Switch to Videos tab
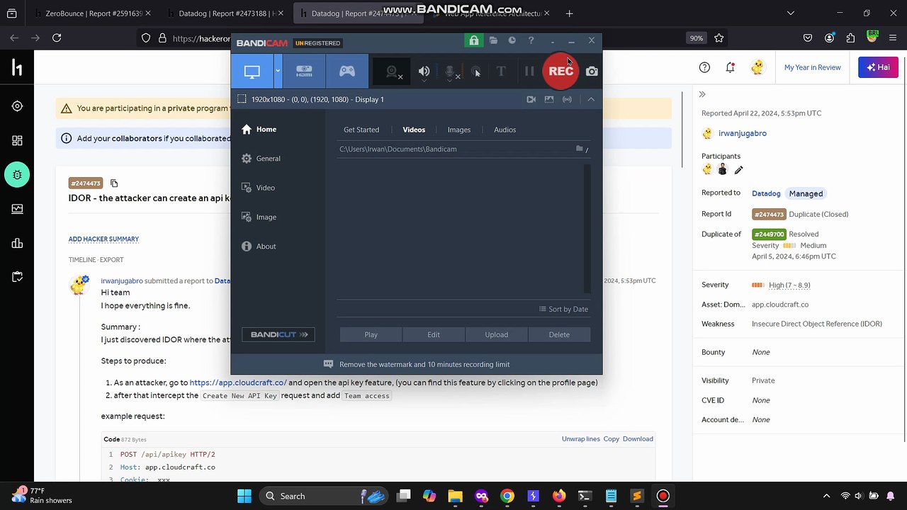 pos(414,130)
